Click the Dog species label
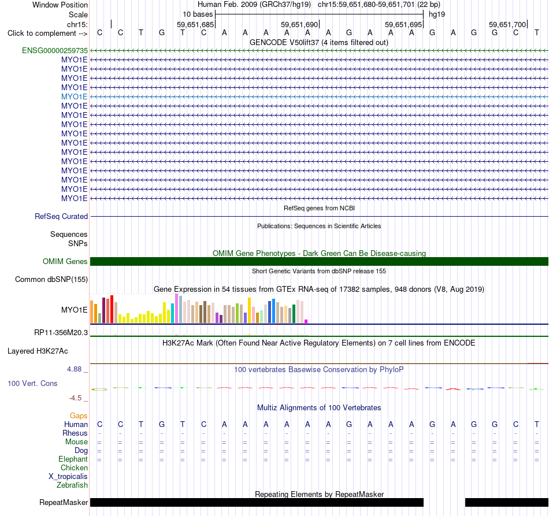The height and width of the screenshot is (516, 549). pos(81,451)
